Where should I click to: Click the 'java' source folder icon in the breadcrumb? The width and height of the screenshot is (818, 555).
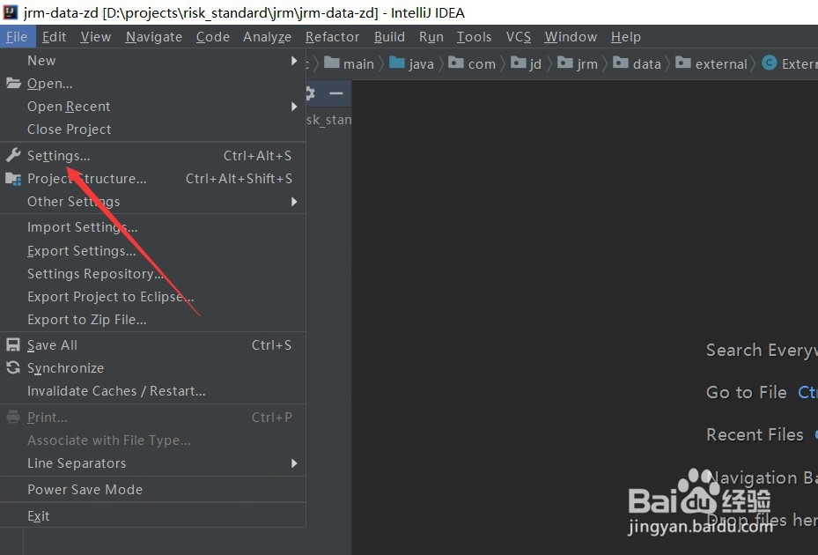pyautogui.click(x=397, y=63)
